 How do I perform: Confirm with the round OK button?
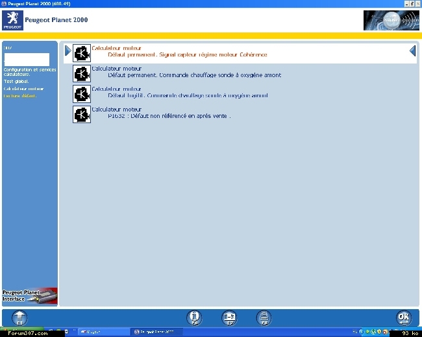(x=404, y=318)
